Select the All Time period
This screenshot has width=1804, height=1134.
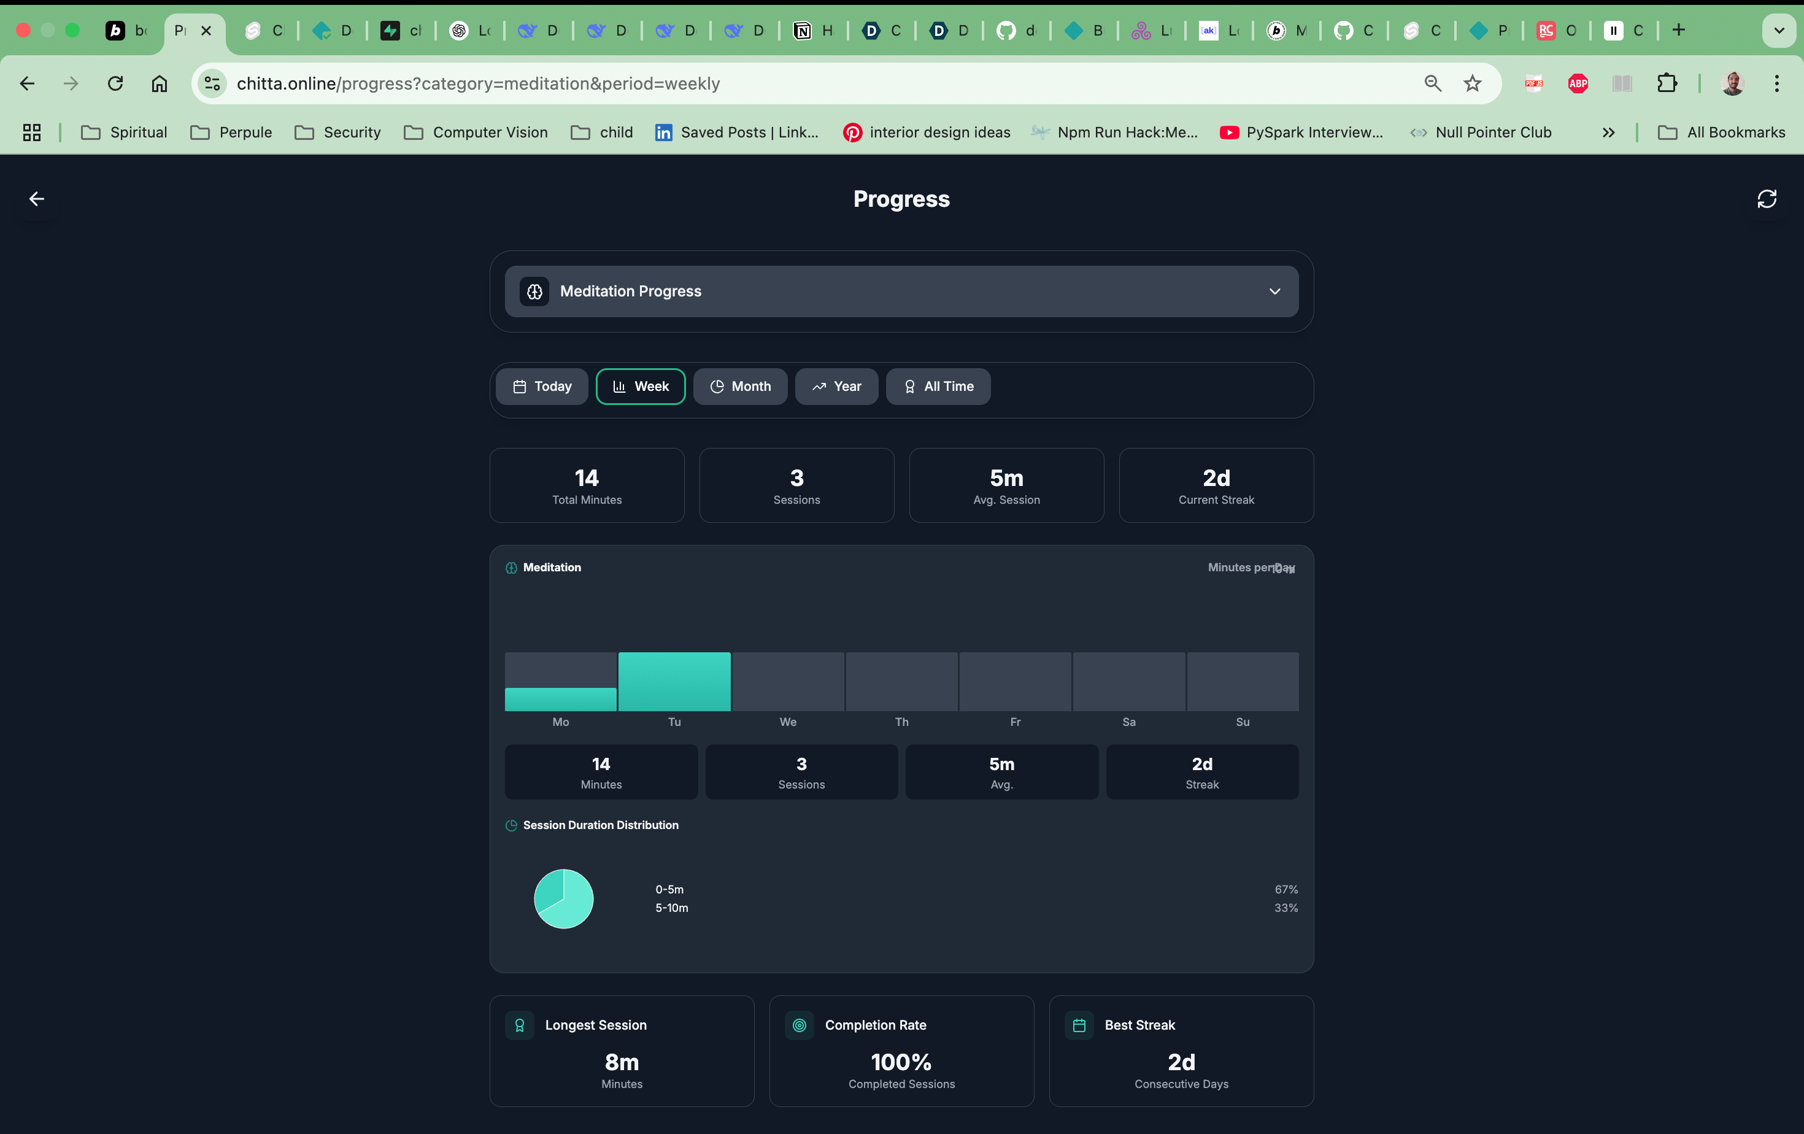(938, 387)
